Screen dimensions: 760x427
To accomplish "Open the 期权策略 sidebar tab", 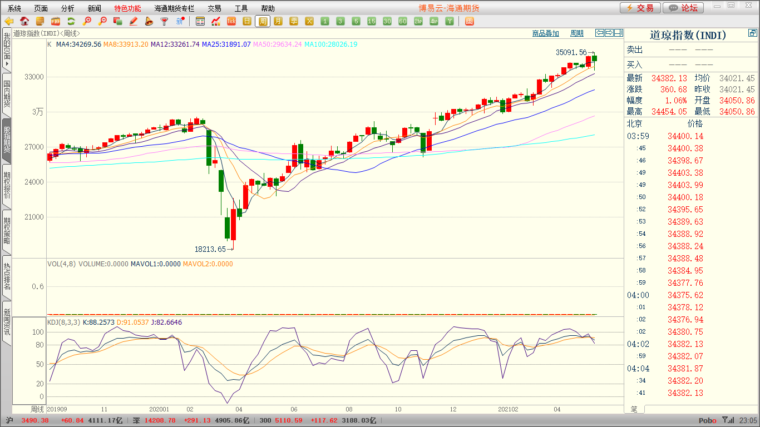I will 7,231.
